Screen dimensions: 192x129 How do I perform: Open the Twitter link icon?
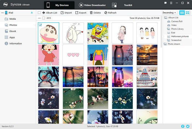[x=188, y=126]
